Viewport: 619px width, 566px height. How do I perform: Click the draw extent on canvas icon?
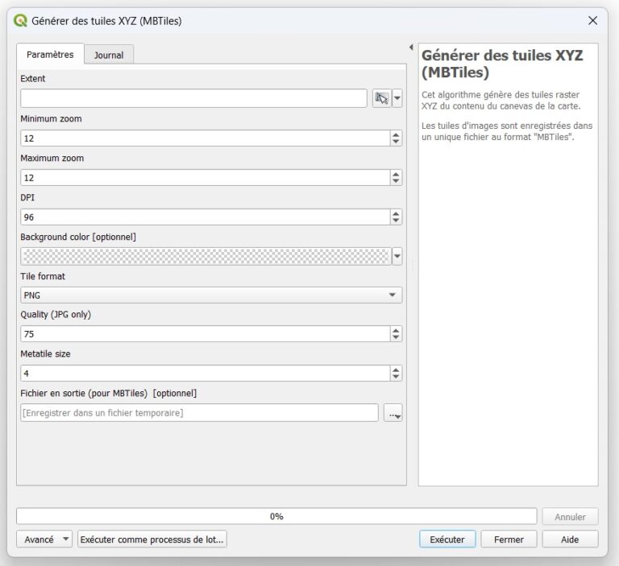coord(381,98)
